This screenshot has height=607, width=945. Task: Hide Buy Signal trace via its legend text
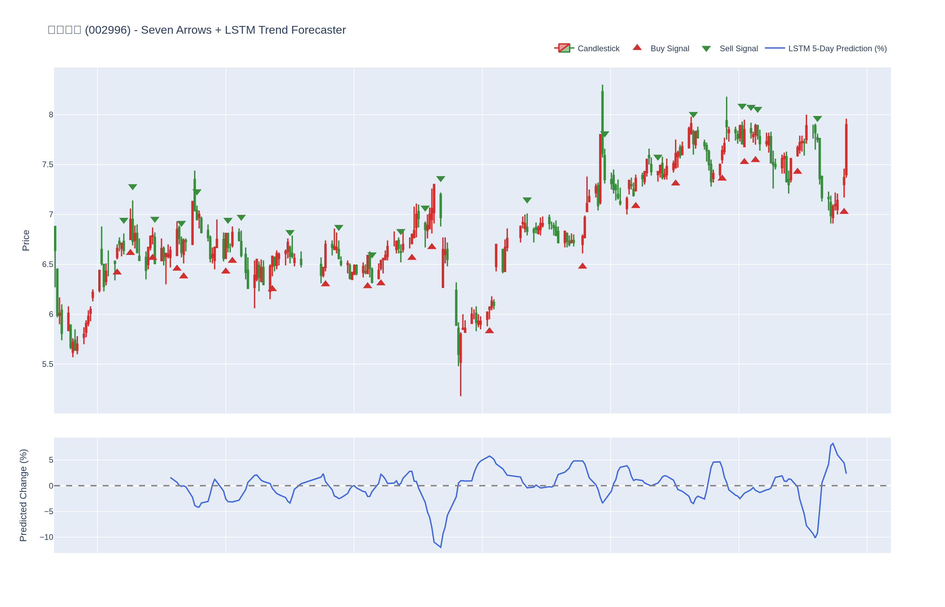670,49
